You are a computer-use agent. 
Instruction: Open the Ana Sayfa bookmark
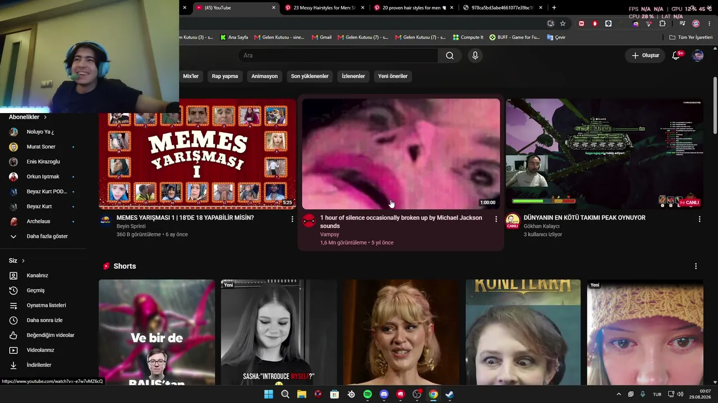234,38
